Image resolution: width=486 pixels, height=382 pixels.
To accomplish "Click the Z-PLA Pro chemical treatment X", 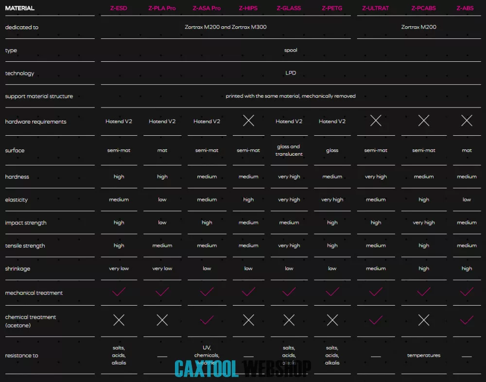I will coord(162,320).
